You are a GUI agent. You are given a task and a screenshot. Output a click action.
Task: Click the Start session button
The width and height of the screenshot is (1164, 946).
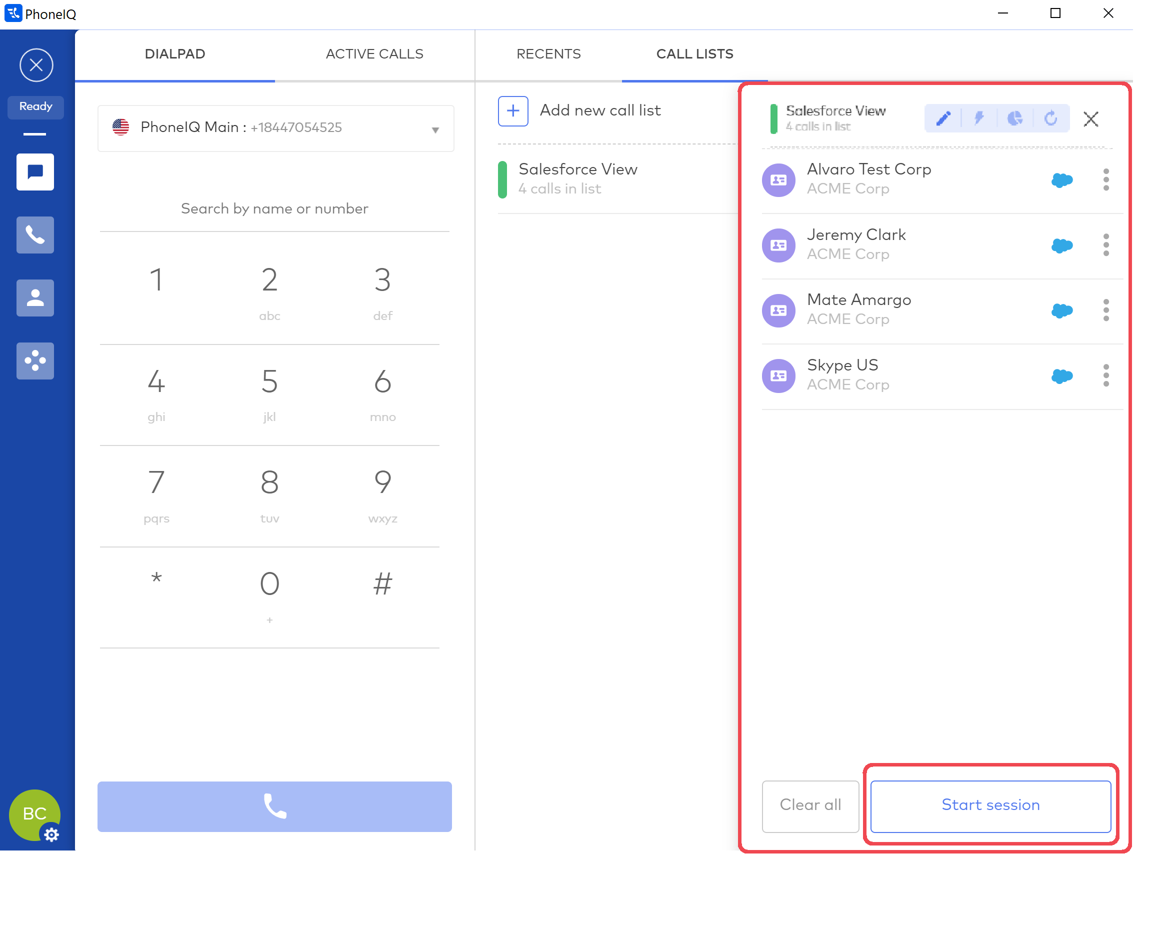coord(990,806)
